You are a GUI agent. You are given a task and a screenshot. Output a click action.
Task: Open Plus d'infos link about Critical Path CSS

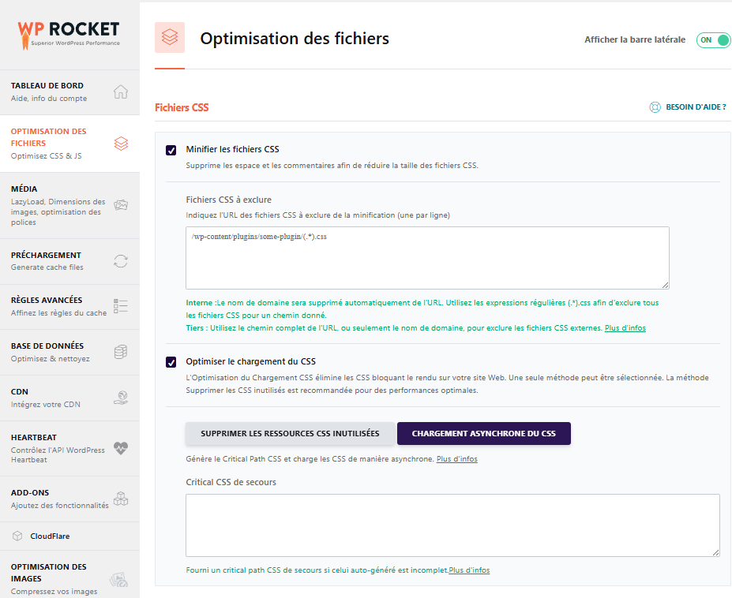tap(456, 459)
